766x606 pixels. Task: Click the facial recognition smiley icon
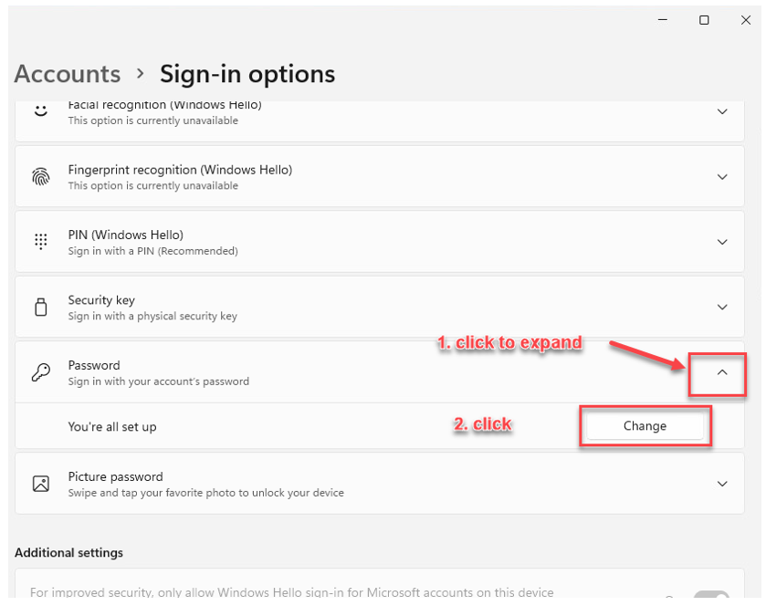pos(41,110)
